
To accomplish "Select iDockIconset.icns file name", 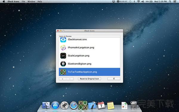I will [x=77, y=39].
